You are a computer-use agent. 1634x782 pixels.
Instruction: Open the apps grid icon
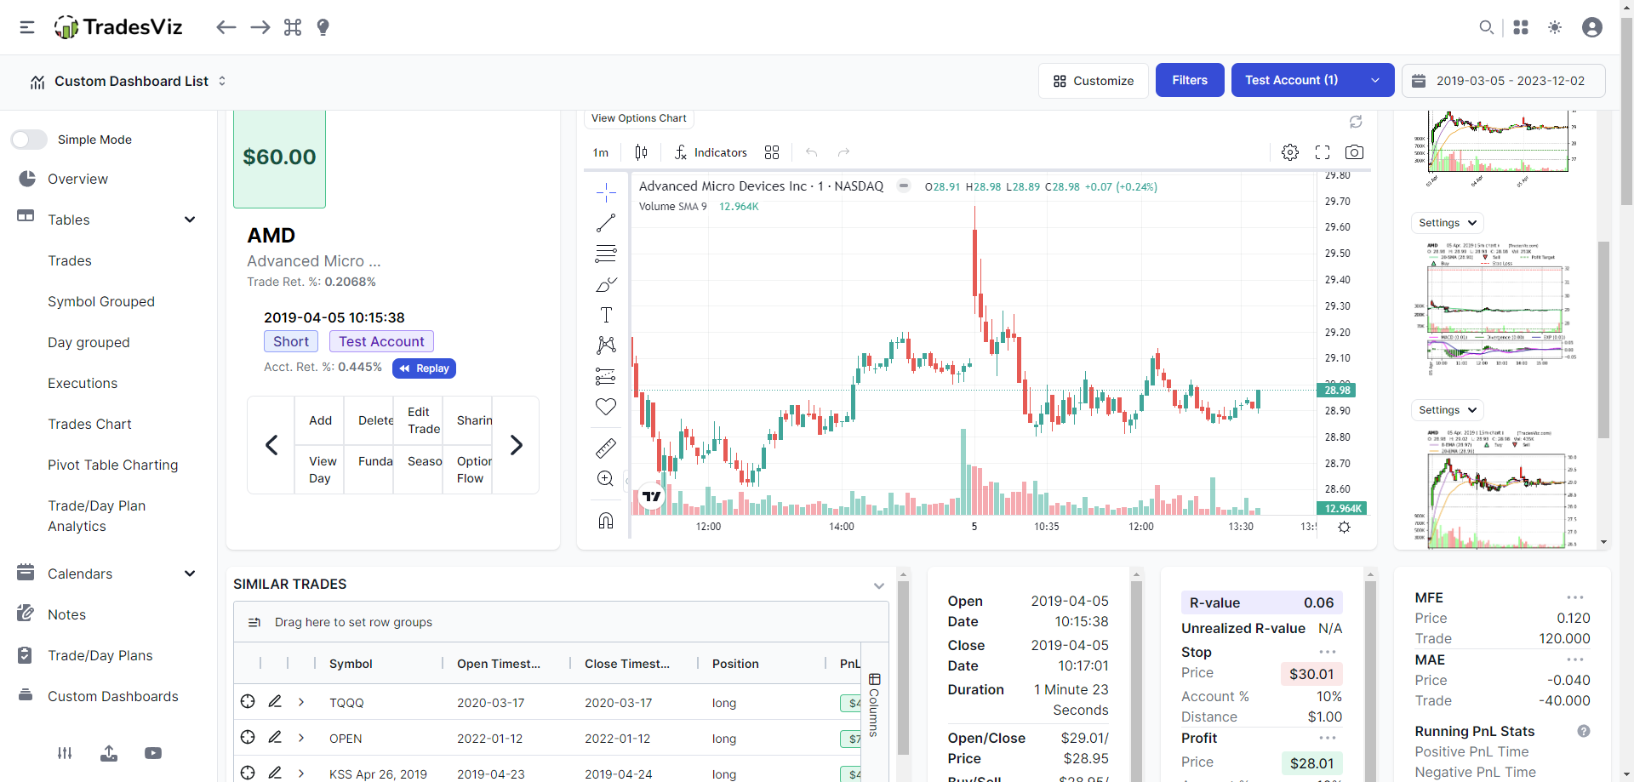point(1521,27)
